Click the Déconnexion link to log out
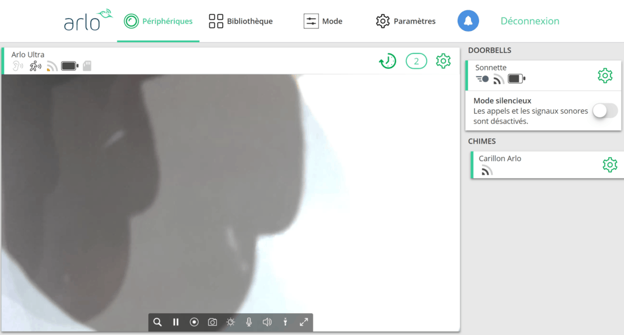Image resolution: width=624 pixels, height=335 pixels. [x=530, y=21]
